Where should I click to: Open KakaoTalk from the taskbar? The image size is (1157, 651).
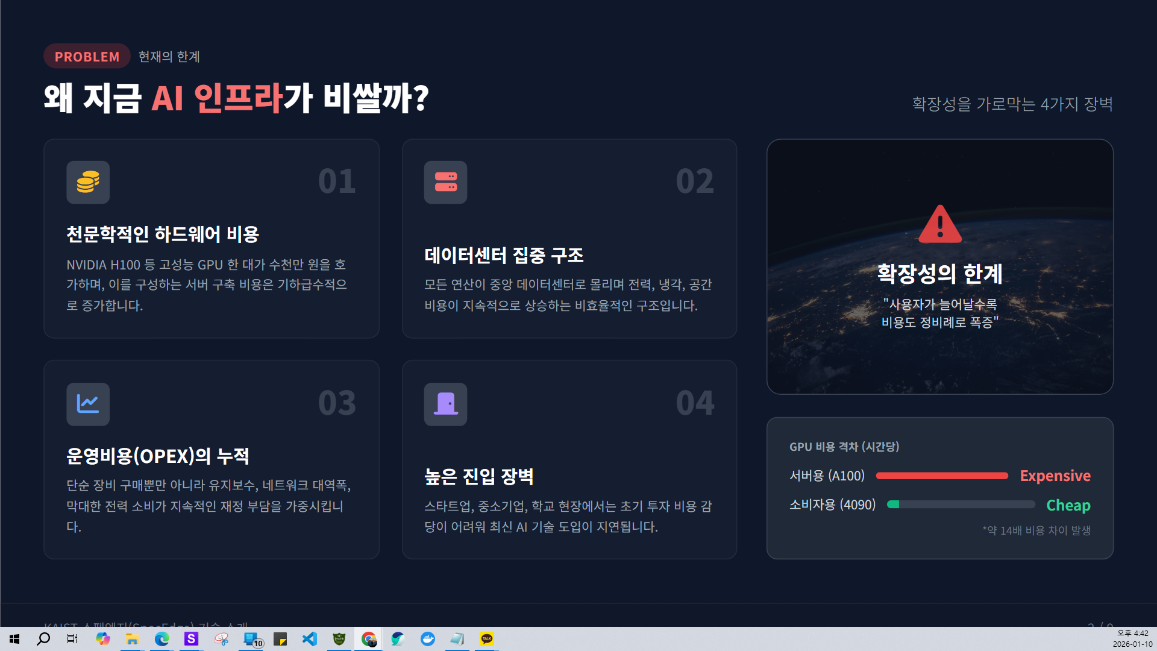[487, 639]
